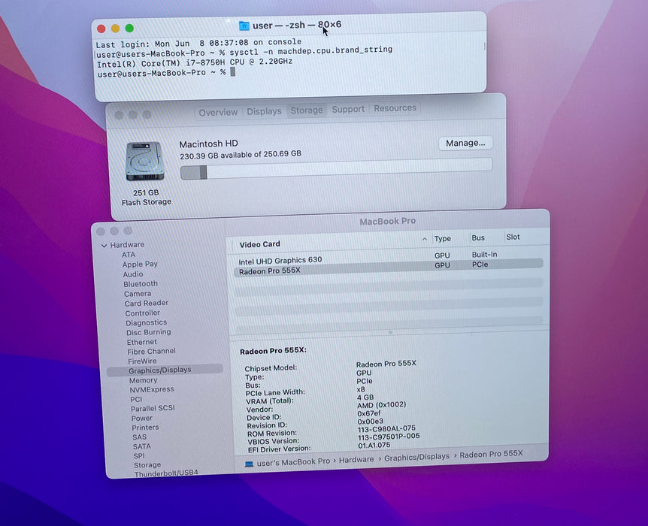Click the EFI Driver Version value 01.A1.075
This screenshot has height=526, width=648.
tap(374, 446)
